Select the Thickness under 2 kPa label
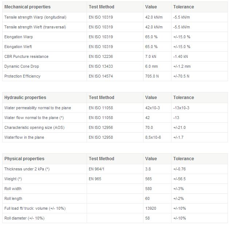229x225 pixels. pyautogui.click(x=27, y=169)
